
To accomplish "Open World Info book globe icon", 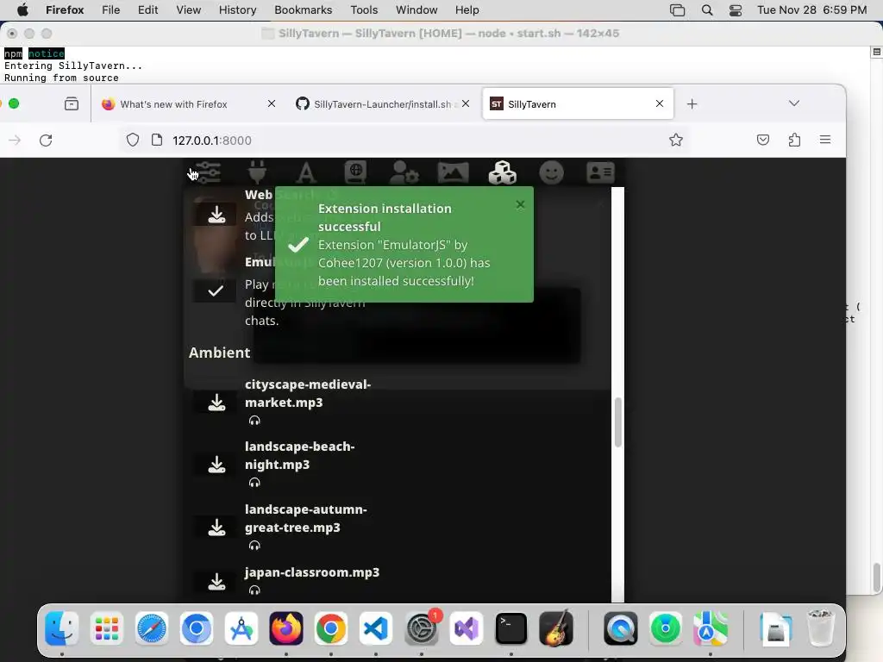I will pos(355,172).
